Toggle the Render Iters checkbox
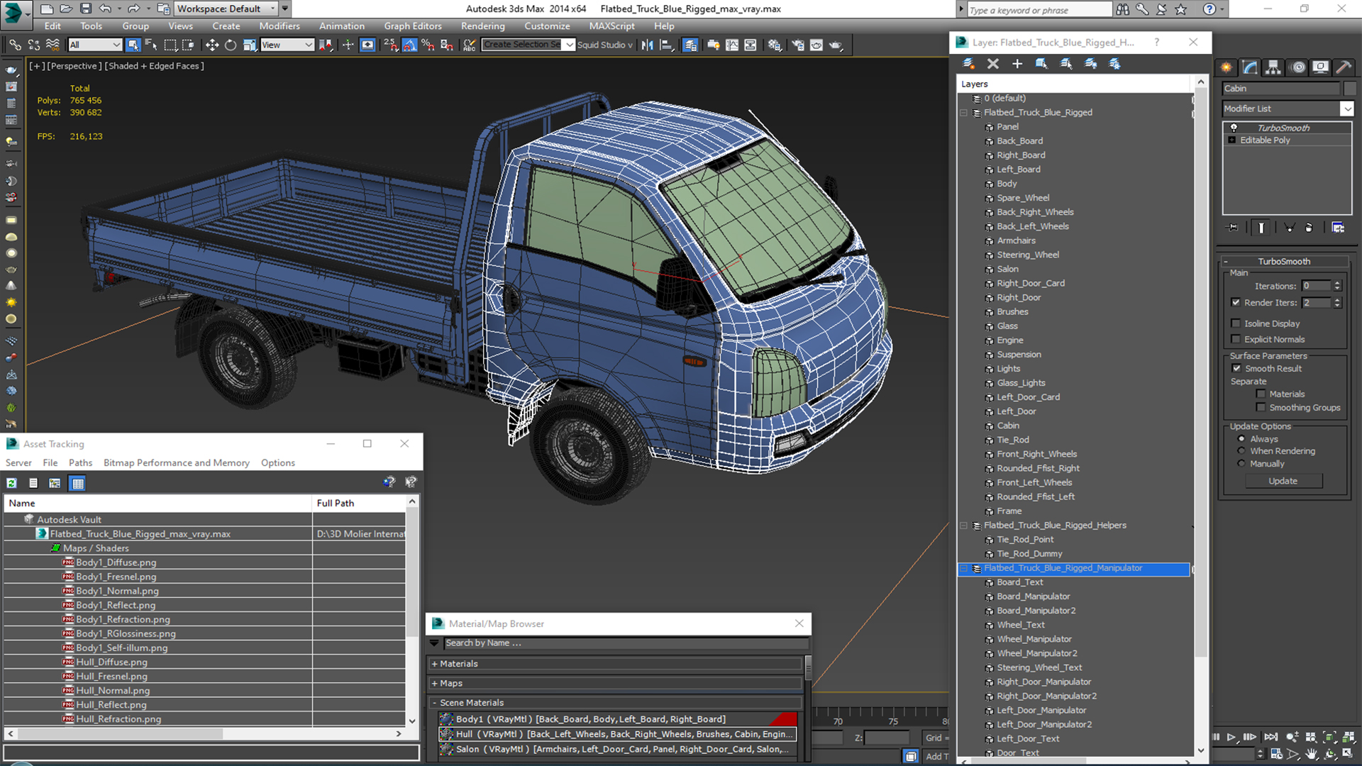This screenshot has width=1362, height=766. [1236, 302]
